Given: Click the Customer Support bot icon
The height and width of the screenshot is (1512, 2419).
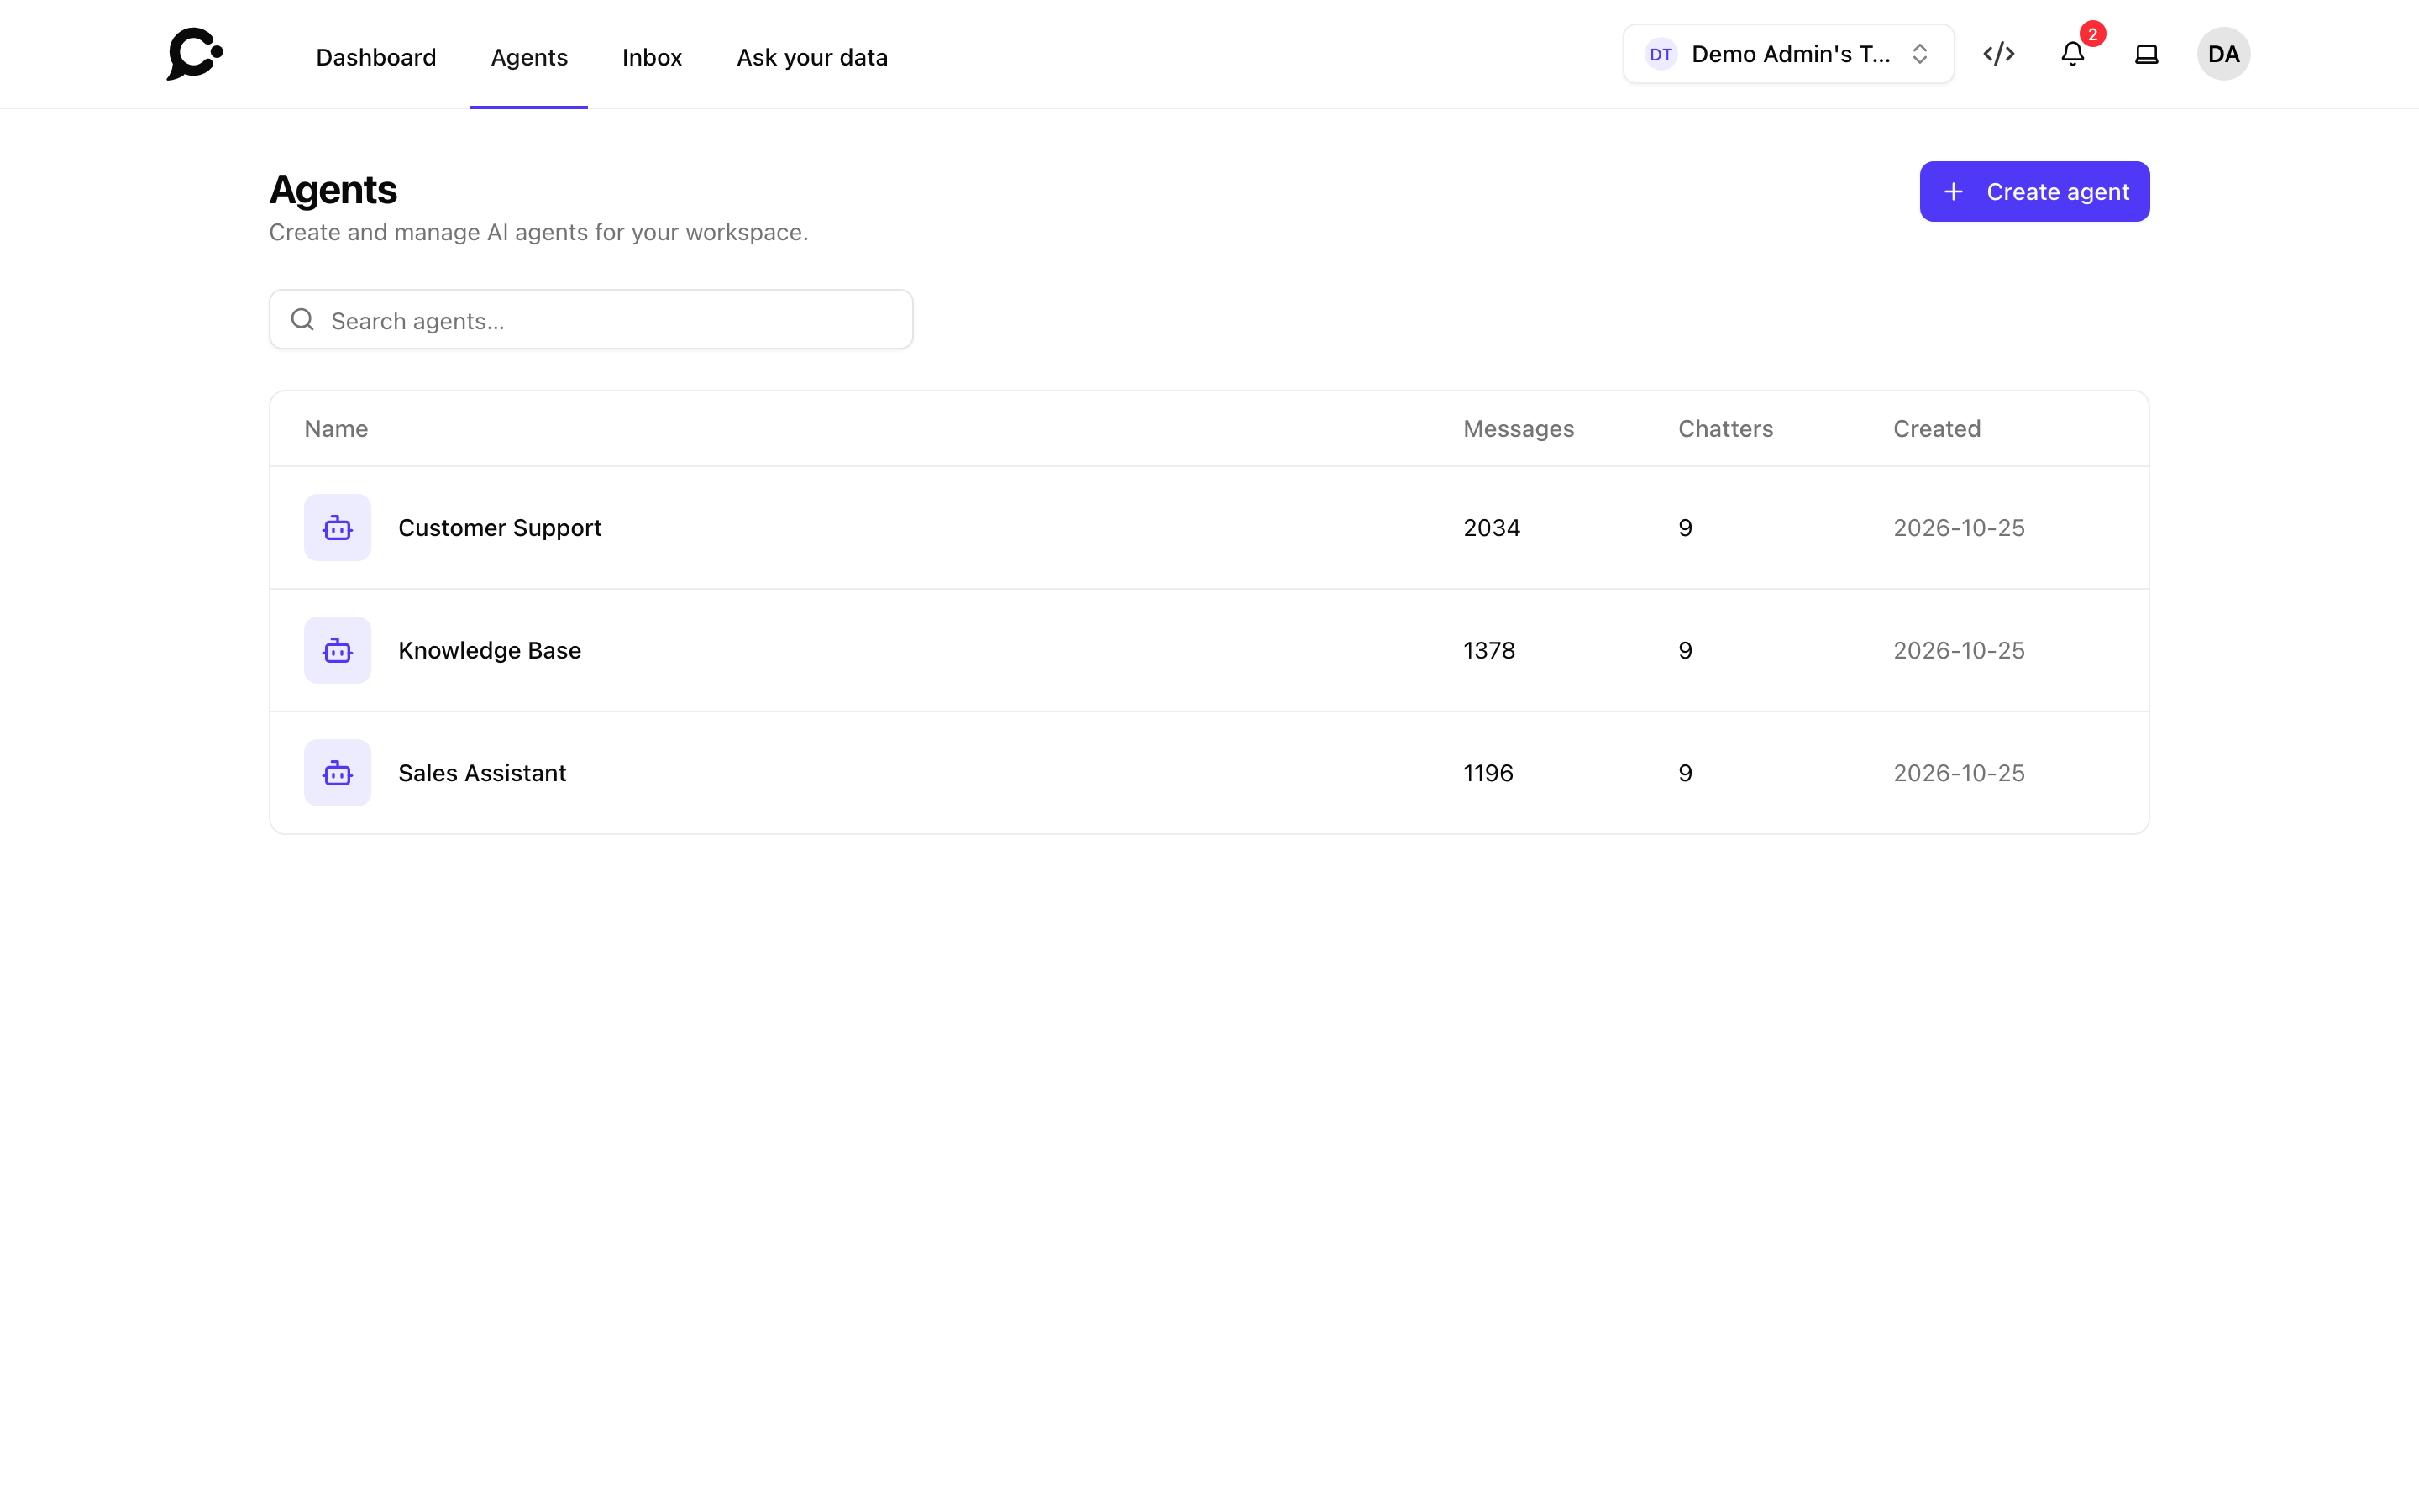Looking at the screenshot, I should [x=338, y=527].
